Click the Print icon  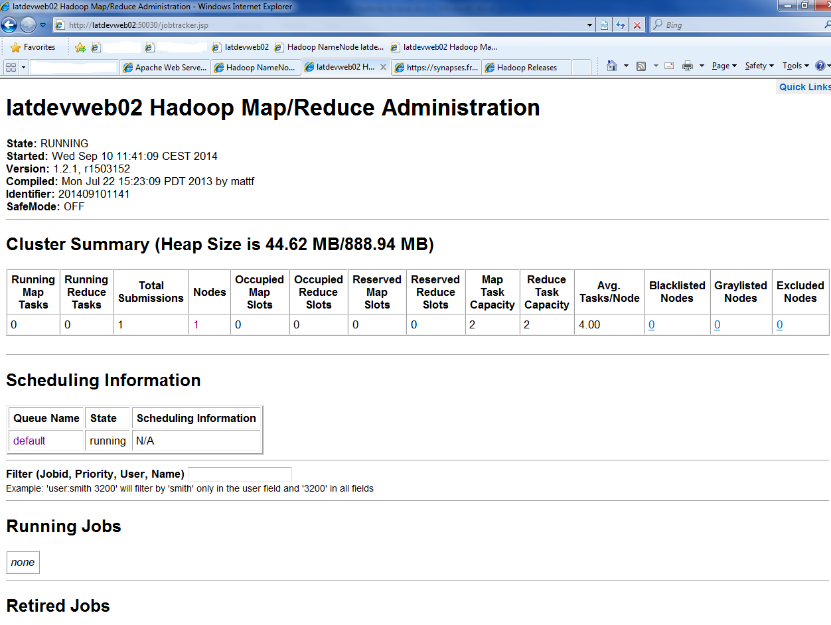(x=688, y=66)
